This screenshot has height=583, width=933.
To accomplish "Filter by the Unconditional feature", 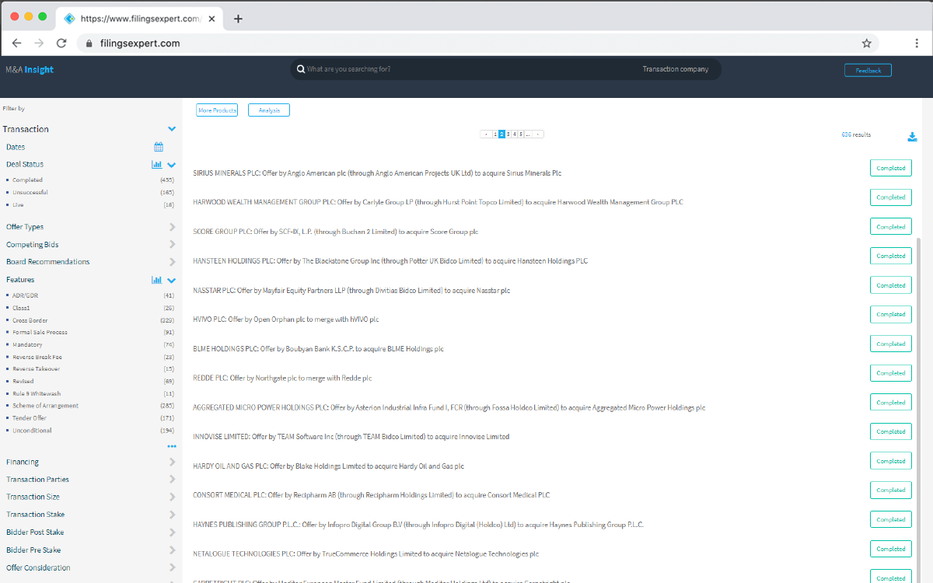I will 32,431.
